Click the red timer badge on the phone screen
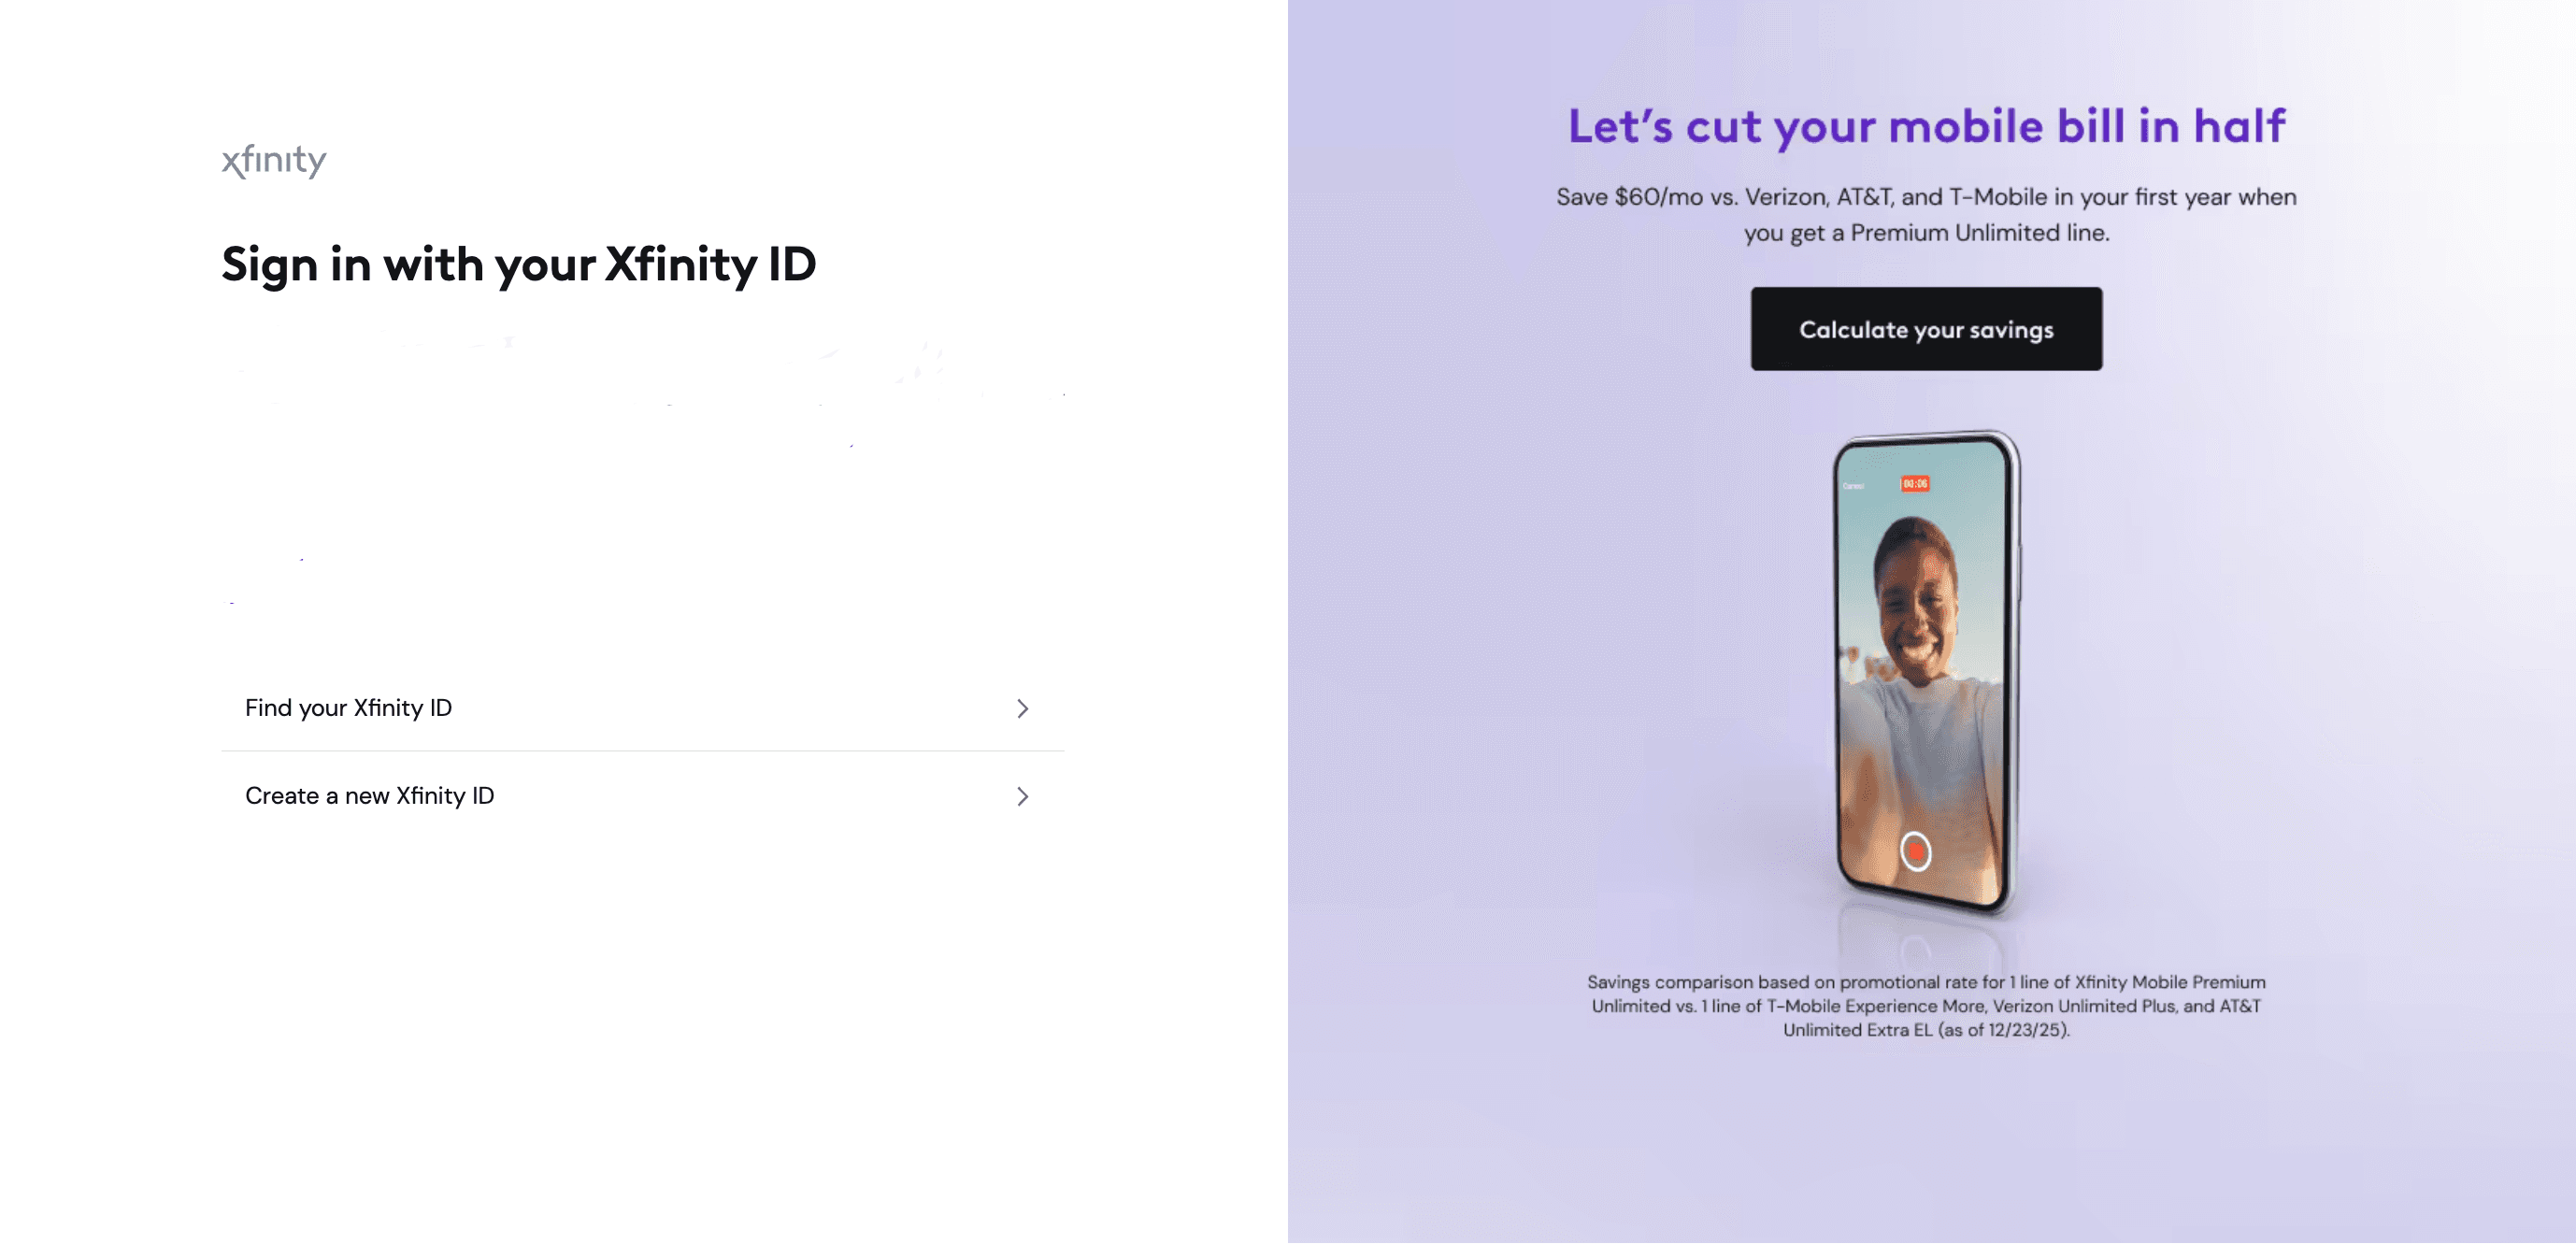 [1915, 484]
